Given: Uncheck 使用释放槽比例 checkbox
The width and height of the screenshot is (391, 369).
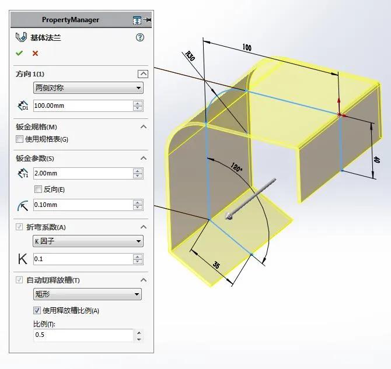Looking at the screenshot, I should coord(37,311).
